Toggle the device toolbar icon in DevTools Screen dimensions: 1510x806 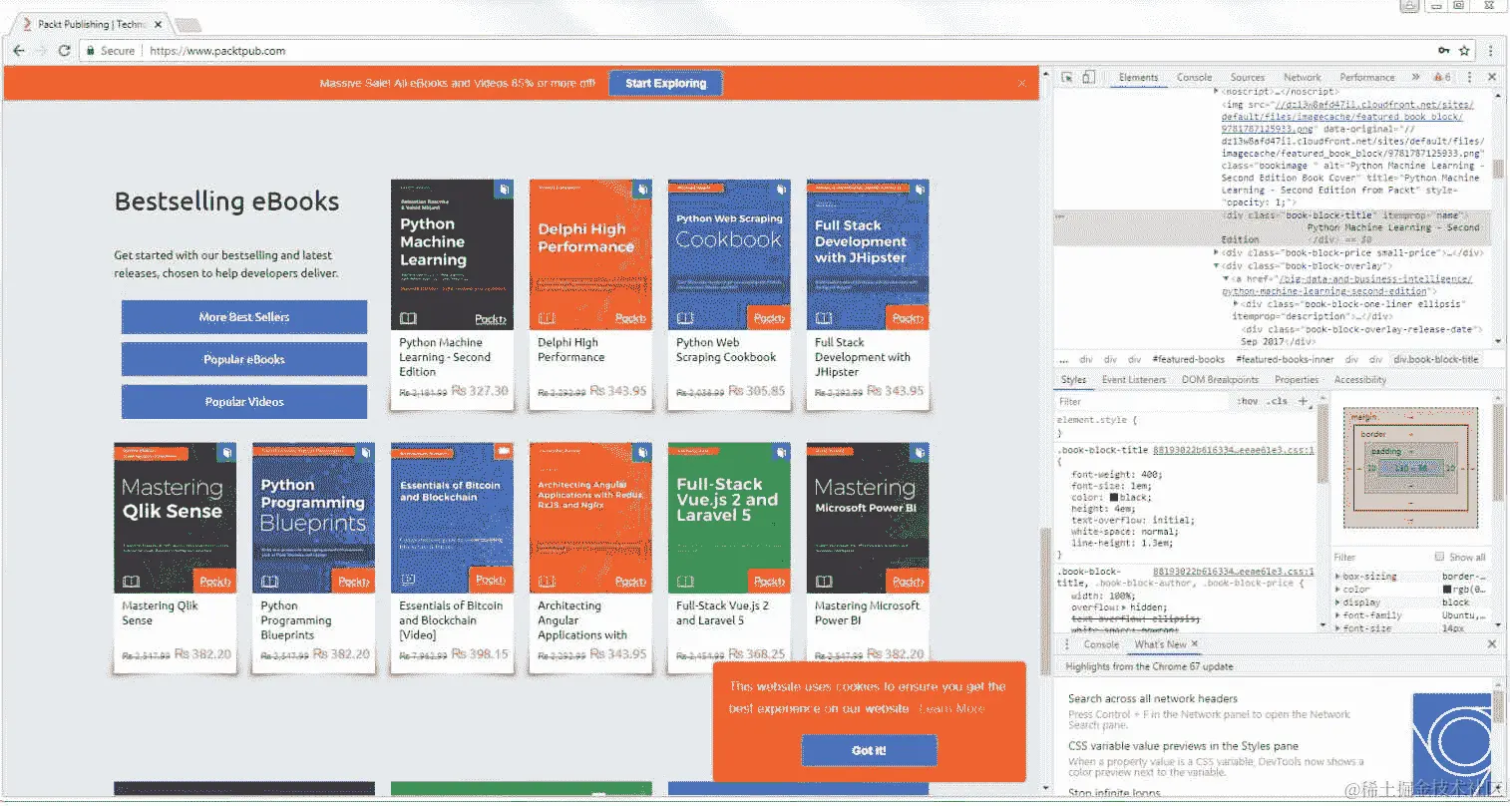(x=1088, y=77)
